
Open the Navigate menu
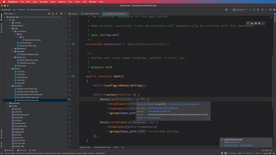pyautogui.click(x=44, y=2)
